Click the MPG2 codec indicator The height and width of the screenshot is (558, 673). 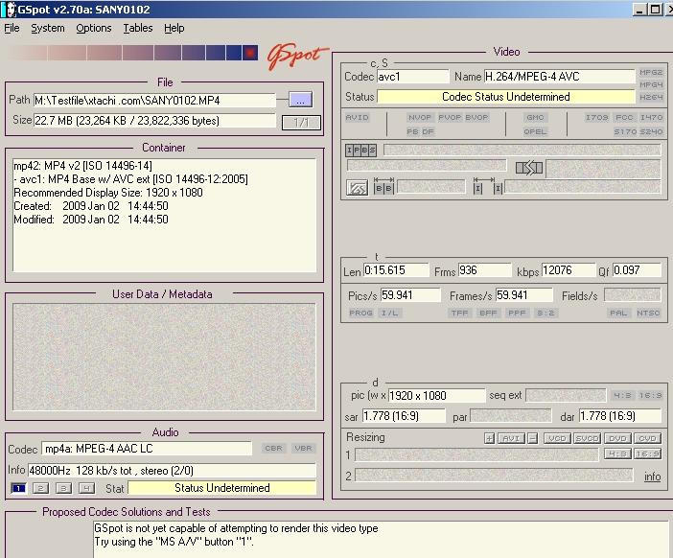tap(651, 72)
